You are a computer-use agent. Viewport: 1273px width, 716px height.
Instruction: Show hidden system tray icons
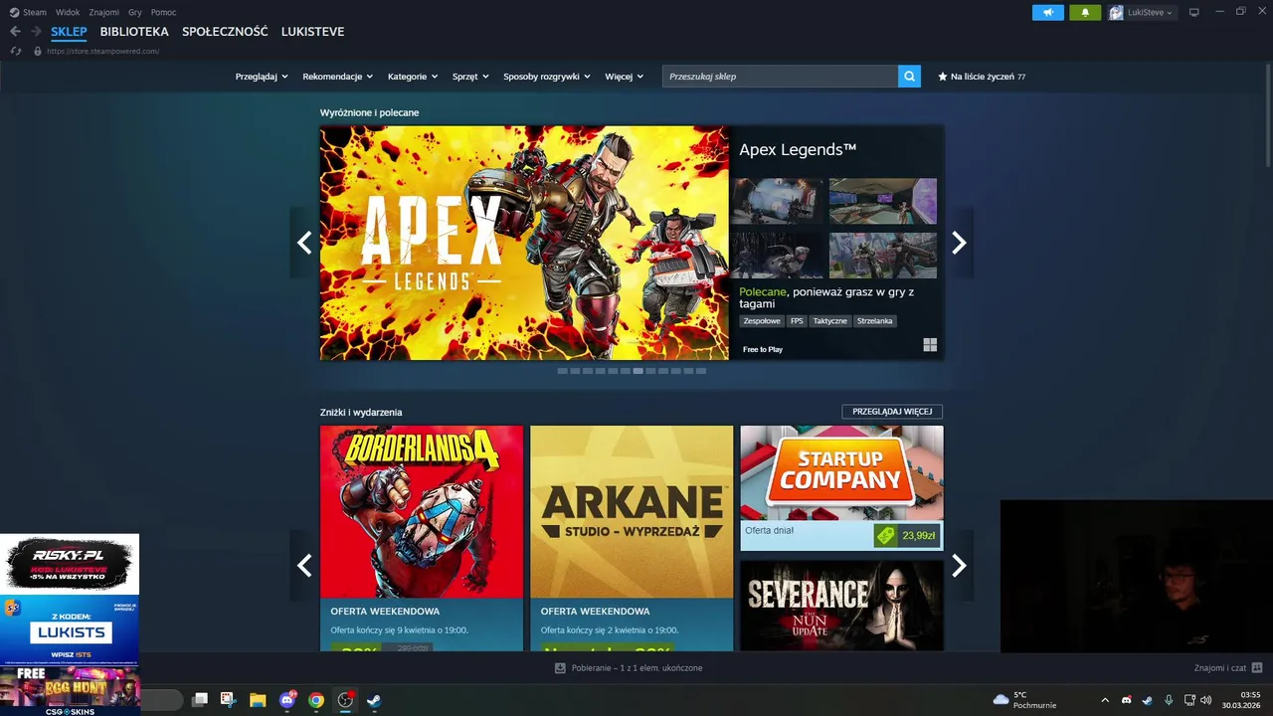(1104, 700)
